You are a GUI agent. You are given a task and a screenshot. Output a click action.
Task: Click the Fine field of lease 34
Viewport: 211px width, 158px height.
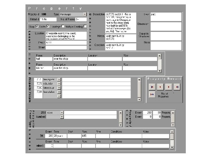coord(102,136)
